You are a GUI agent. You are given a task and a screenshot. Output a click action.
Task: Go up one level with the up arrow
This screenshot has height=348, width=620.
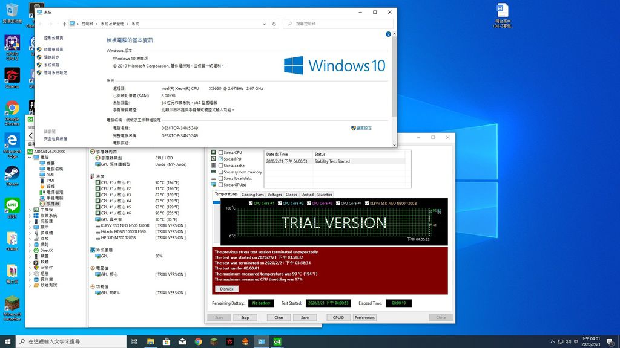coord(64,24)
